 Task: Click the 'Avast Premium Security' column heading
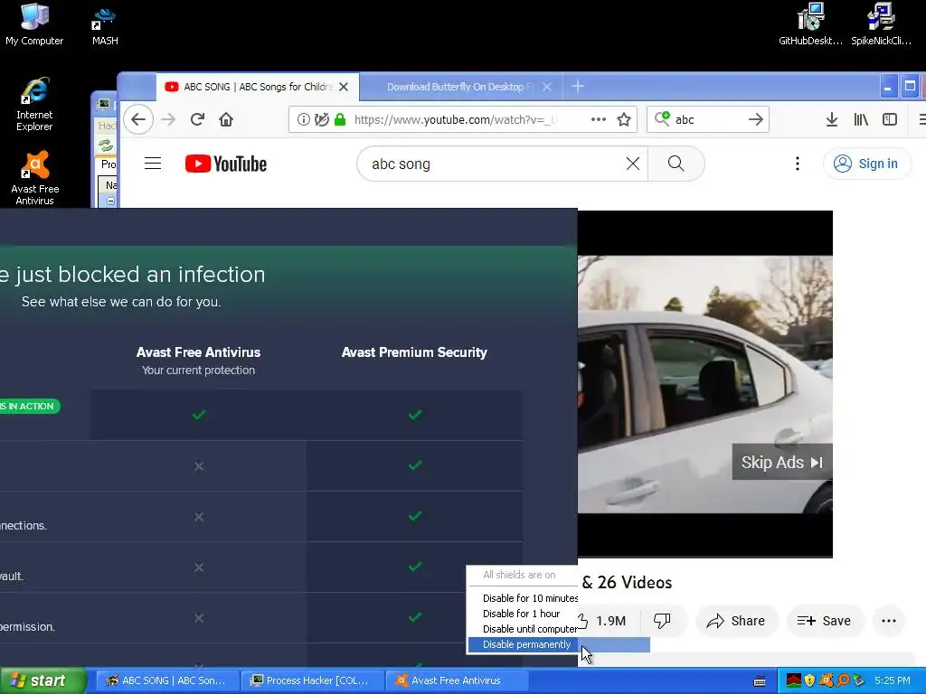point(414,352)
